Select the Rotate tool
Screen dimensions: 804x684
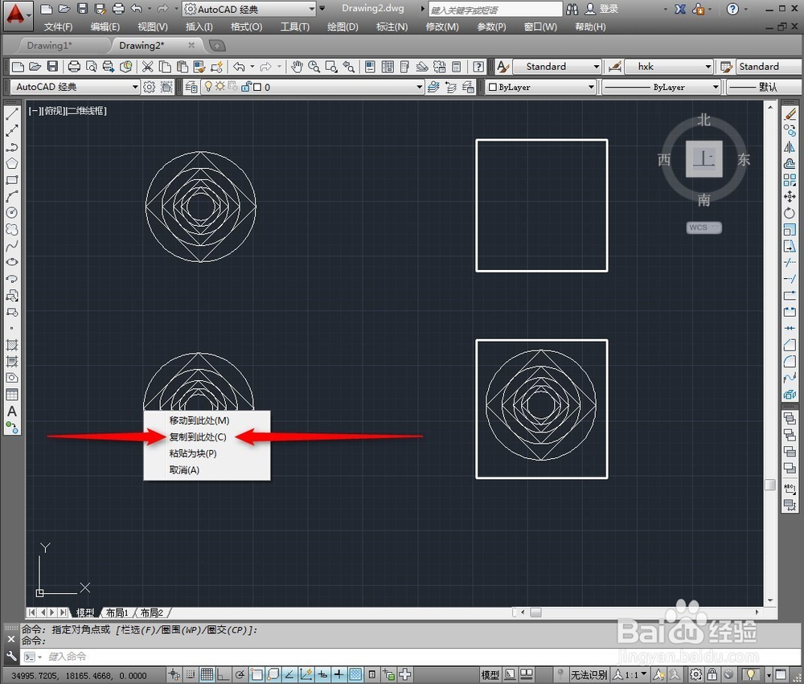pos(790,213)
